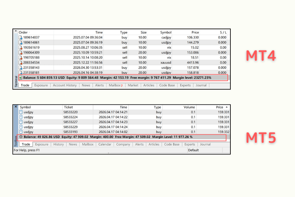Select the MT5 Trade tab
Image resolution: width=295 pixels, height=197 pixels.
(x=26, y=144)
